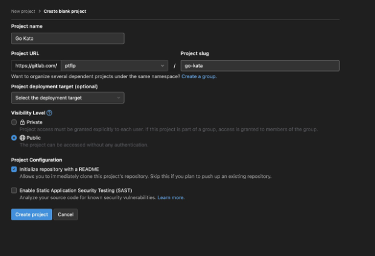Click the Visibility Level help question-mark icon
Viewport: 375px width, 256px height.
pos(50,113)
